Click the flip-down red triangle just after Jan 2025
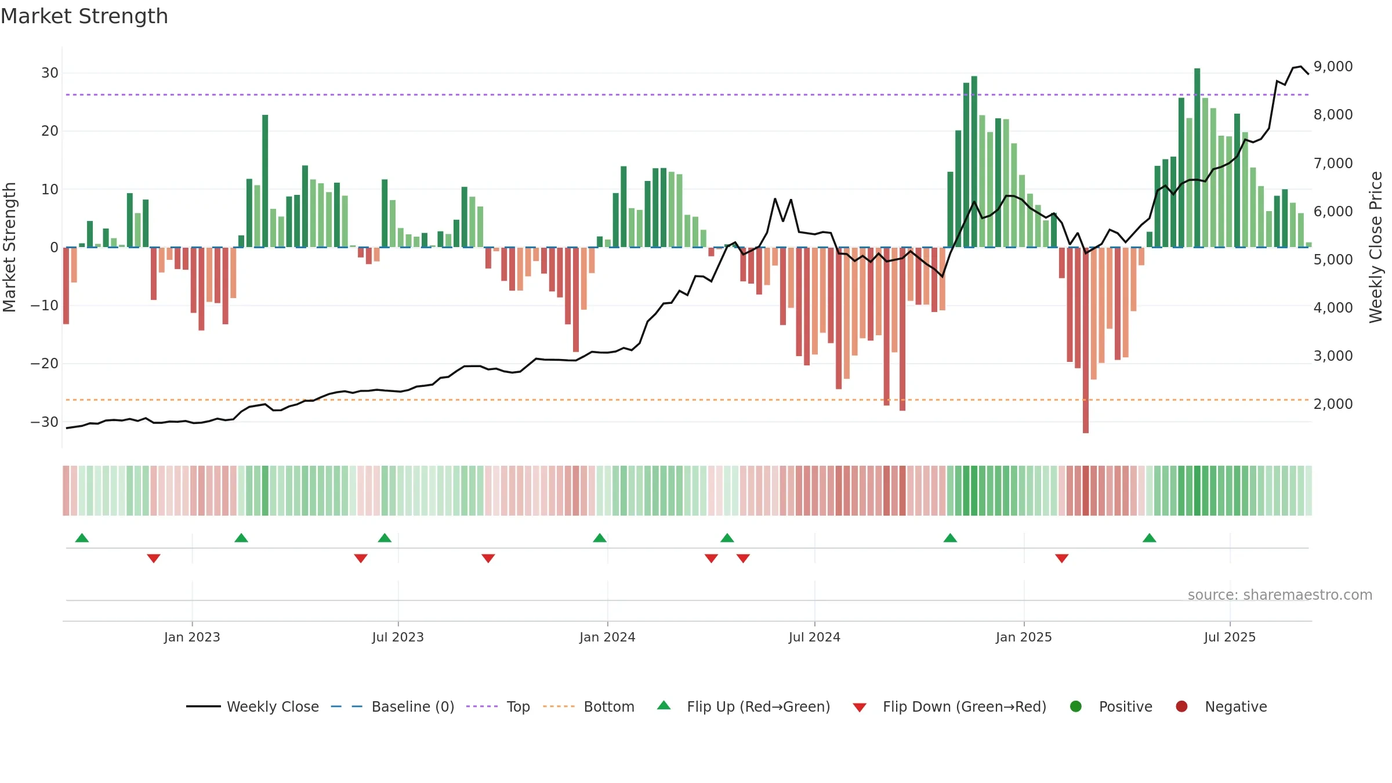 pos(1062,559)
